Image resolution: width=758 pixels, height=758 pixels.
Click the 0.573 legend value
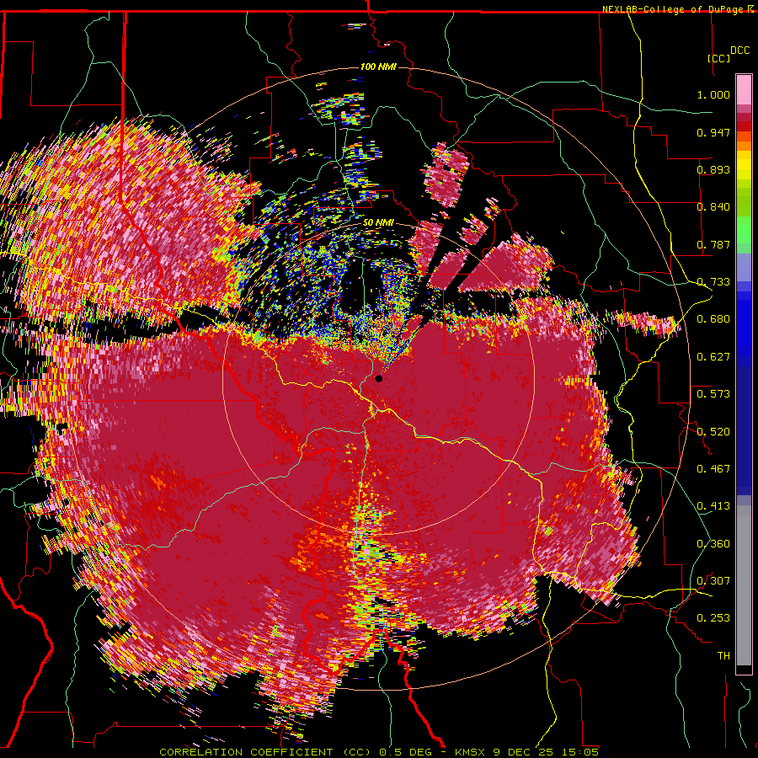coord(713,394)
